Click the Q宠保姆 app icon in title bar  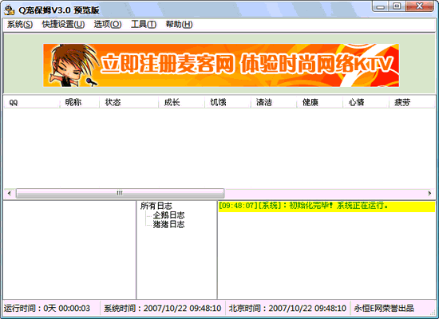[10, 10]
